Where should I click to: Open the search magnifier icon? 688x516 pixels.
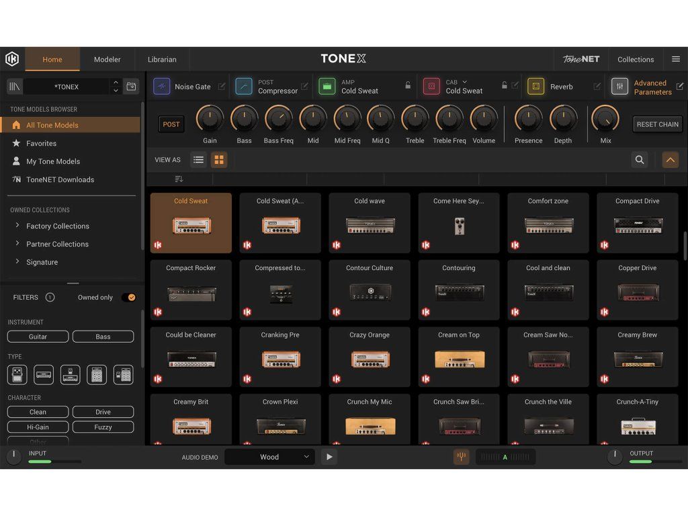click(x=640, y=159)
